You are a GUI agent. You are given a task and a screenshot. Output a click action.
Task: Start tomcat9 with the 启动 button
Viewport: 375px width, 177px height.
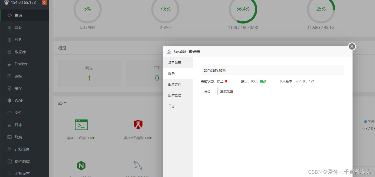pyautogui.click(x=207, y=91)
